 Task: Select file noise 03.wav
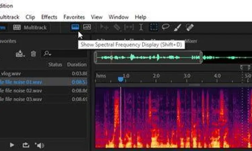click(44, 99)
